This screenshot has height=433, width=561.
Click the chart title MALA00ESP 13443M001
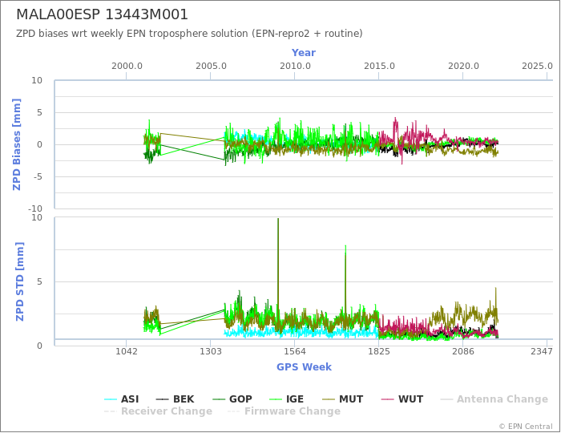(102, 14)
